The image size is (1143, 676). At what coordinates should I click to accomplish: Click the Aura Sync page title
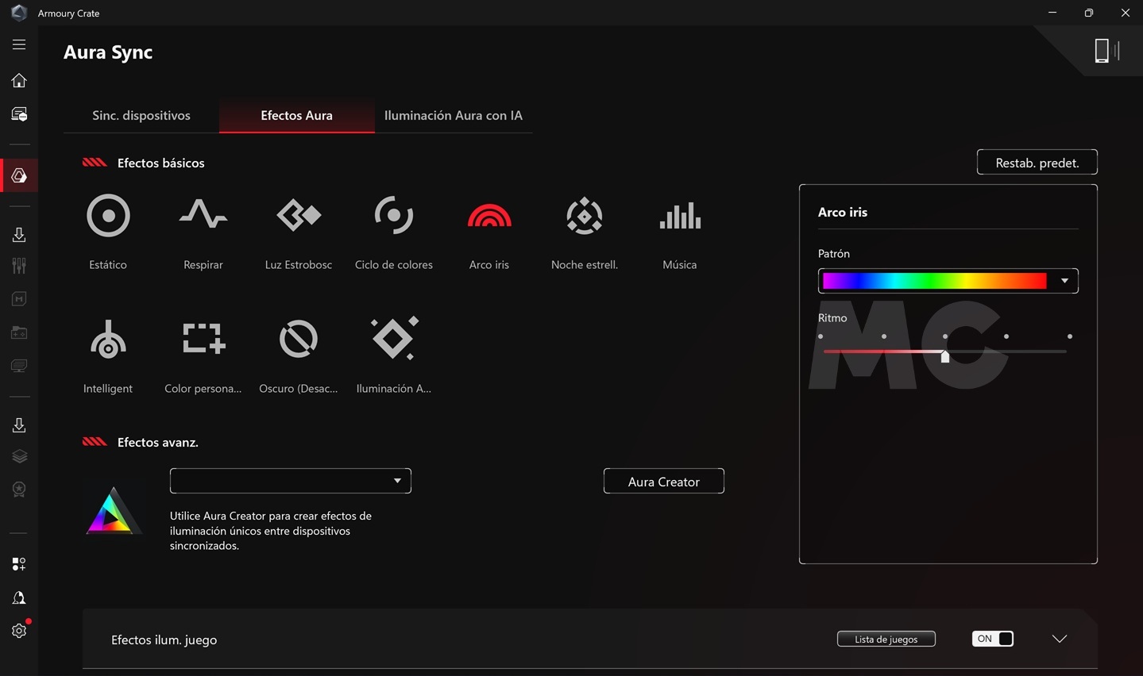(108, 52)
